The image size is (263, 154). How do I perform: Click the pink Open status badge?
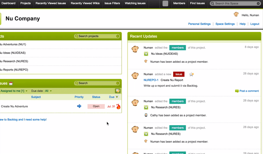coord(96,106)
